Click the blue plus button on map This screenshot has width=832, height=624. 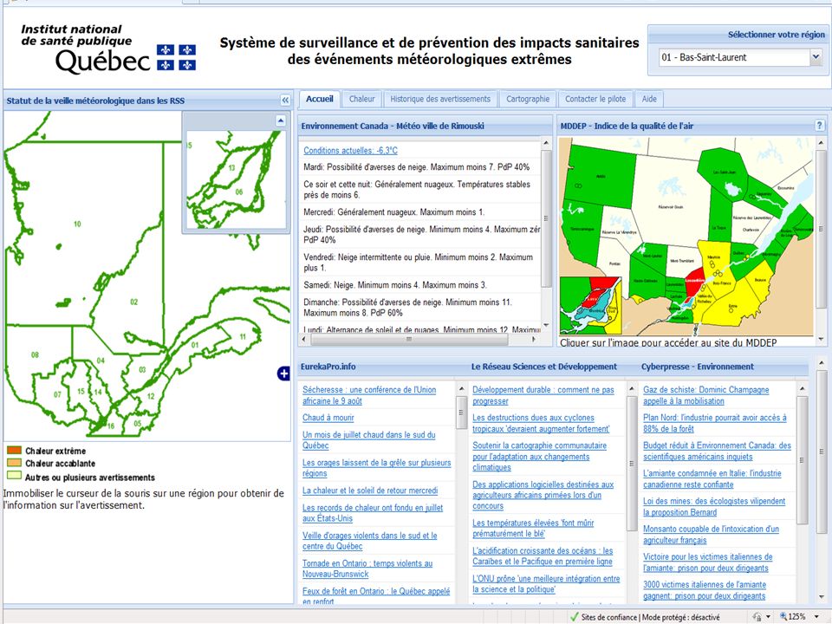(284, 374)
